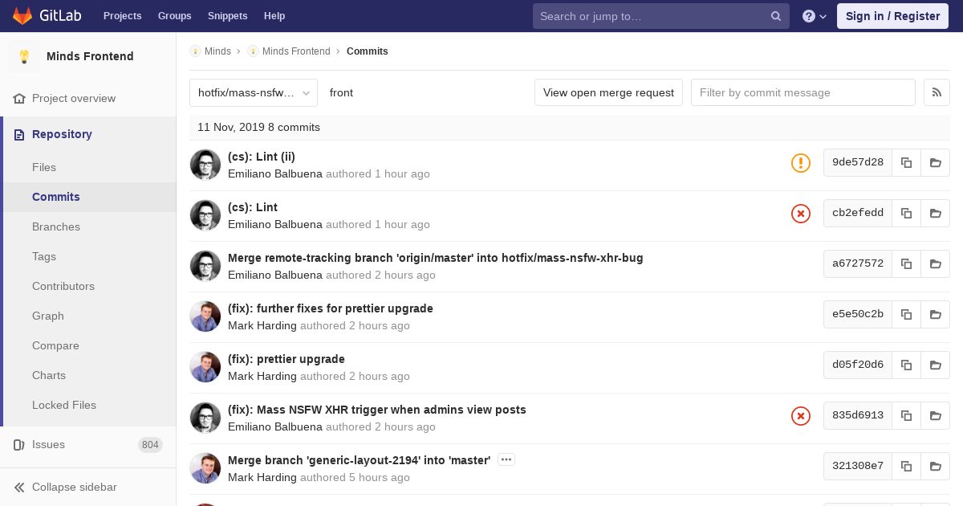Viewport: 963px width, 506px height.
Task: Click Minds breadcrumb link
Action: (217, 51)
